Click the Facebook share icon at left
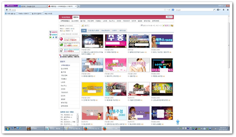Screen dimensions: 236x137 click(x=56, y=37)
